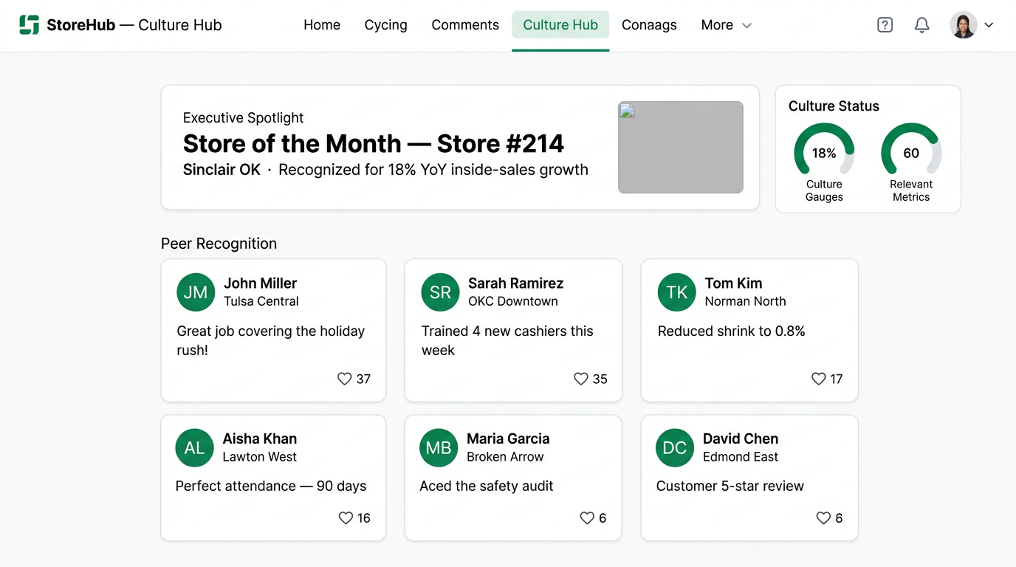Click the text Reduced shrink to 0.8%

[732, 331]
